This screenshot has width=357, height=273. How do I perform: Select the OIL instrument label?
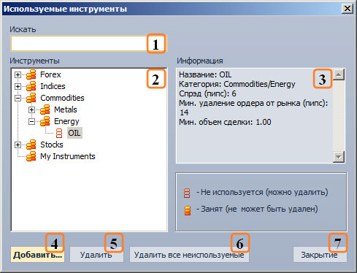pyautogui.click(x=74, y=133)
